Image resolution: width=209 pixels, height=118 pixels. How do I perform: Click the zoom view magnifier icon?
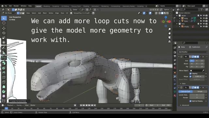click(169, 29)
